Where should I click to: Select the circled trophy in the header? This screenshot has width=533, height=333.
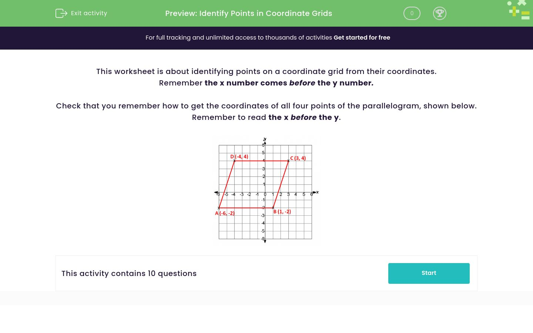tap(440, 13)
